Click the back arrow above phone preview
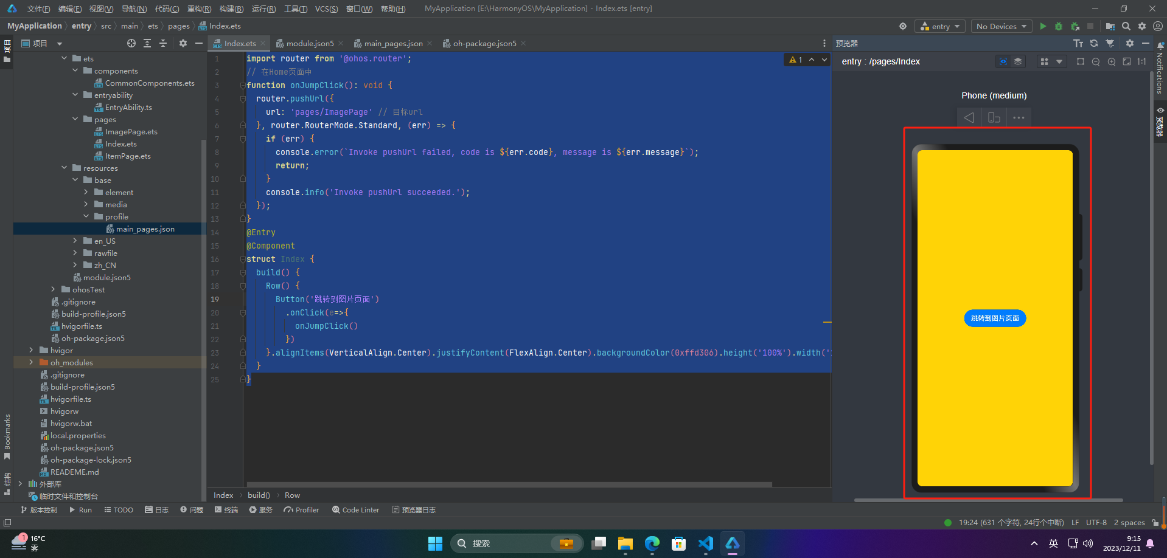This screenshot has height=558, width=1167. coord(969,117)
